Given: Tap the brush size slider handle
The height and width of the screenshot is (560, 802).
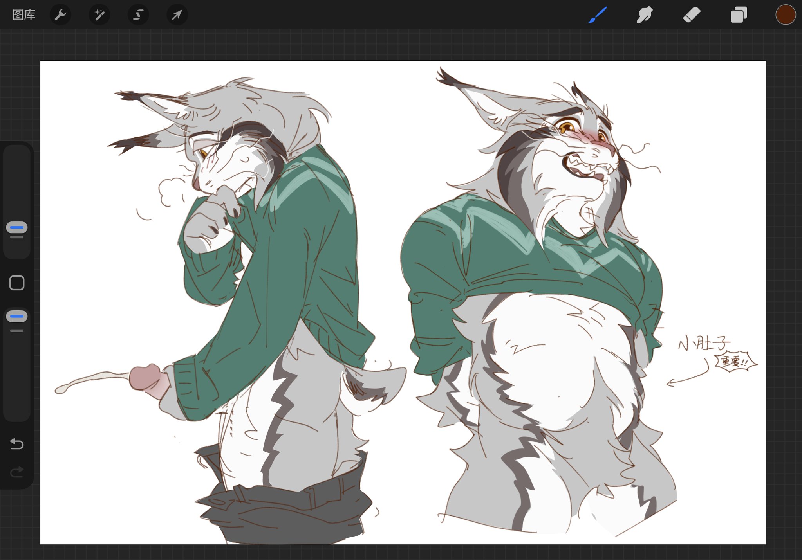Looking at the screenshot, I should 17,227.
